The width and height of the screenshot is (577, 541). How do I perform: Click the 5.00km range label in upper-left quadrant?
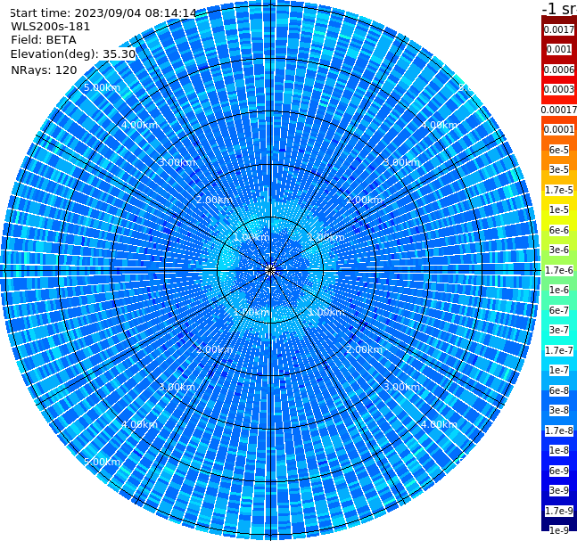click(102, 87)
